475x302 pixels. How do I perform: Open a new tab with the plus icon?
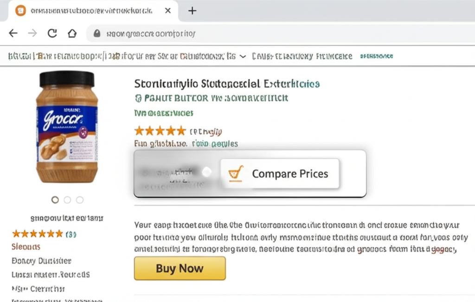coord(192,10)
